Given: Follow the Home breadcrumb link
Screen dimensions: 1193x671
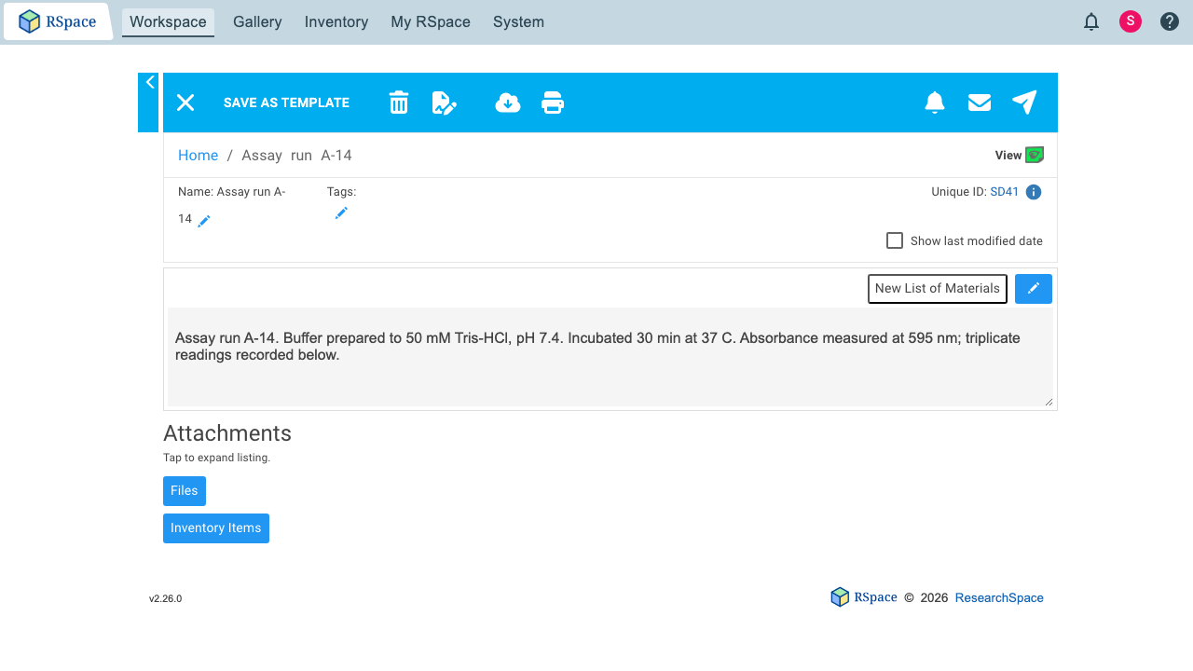Looking at the screenshot, I should (199, 155).
